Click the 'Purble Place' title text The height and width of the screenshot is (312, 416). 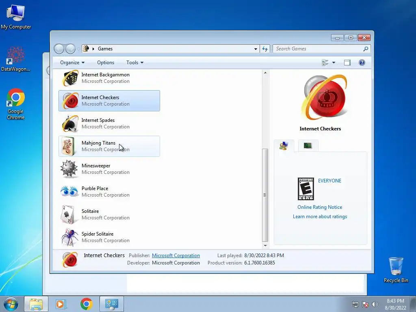95,188
